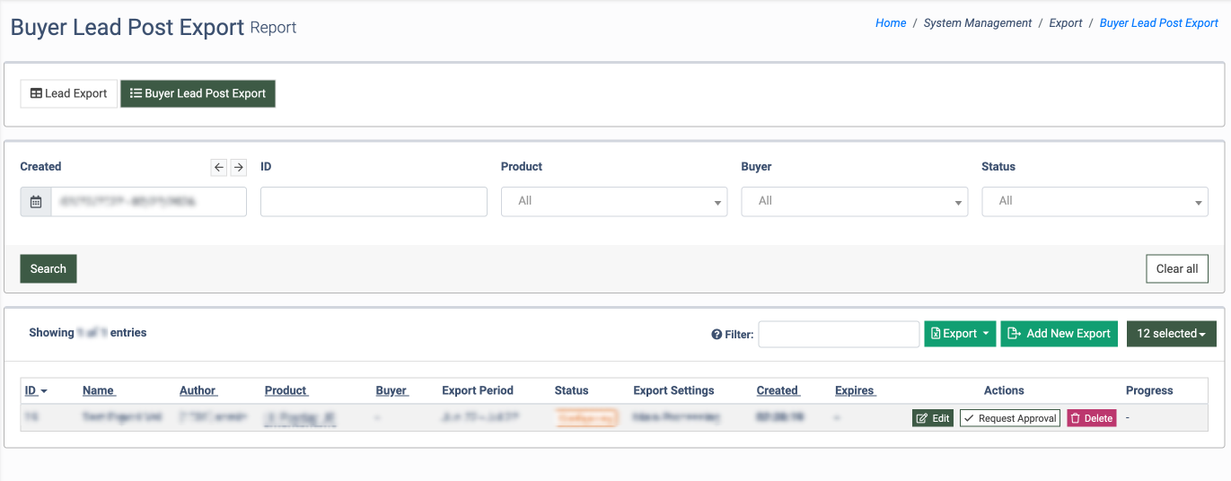Click System Management breadcrumb
Image resolution: width=1231 pixels, height=481 pixels.
point(978,23)
